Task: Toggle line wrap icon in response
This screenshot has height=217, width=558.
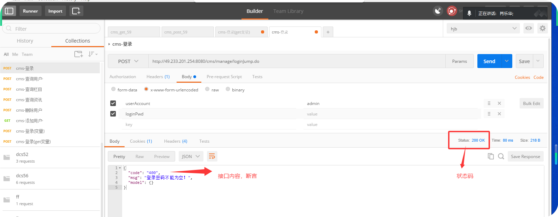Action: 212,156
